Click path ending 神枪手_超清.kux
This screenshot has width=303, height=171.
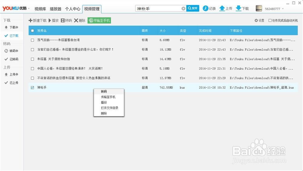coord(262,88)
